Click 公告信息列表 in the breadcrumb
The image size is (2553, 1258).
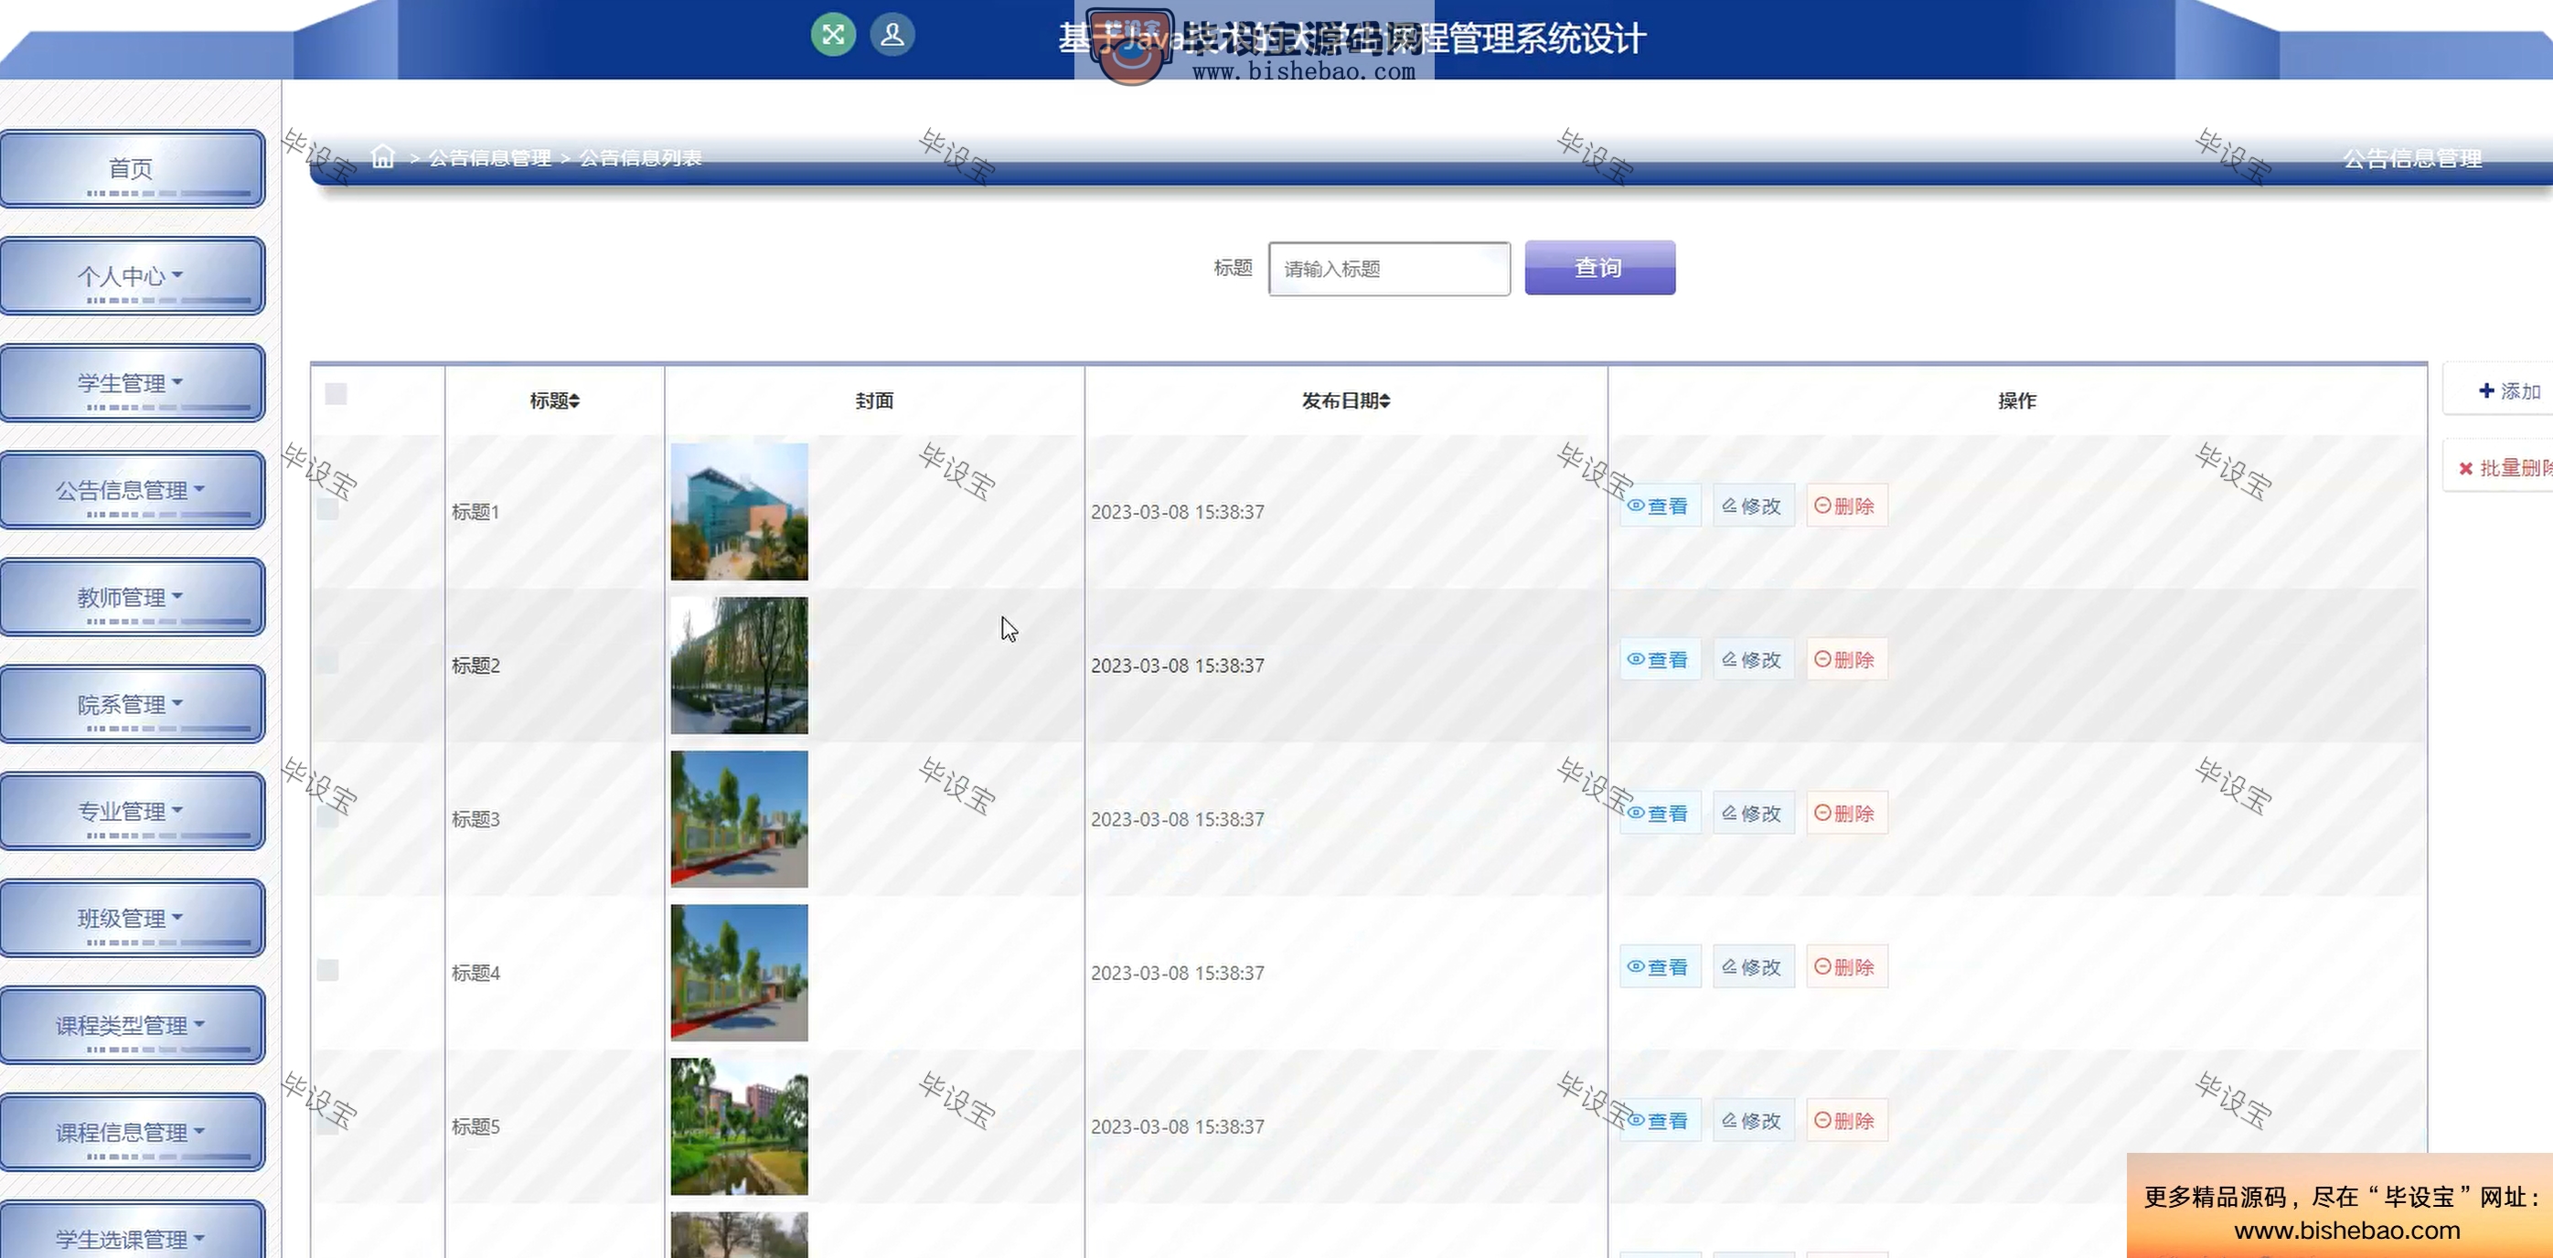[x=640, y=157]
